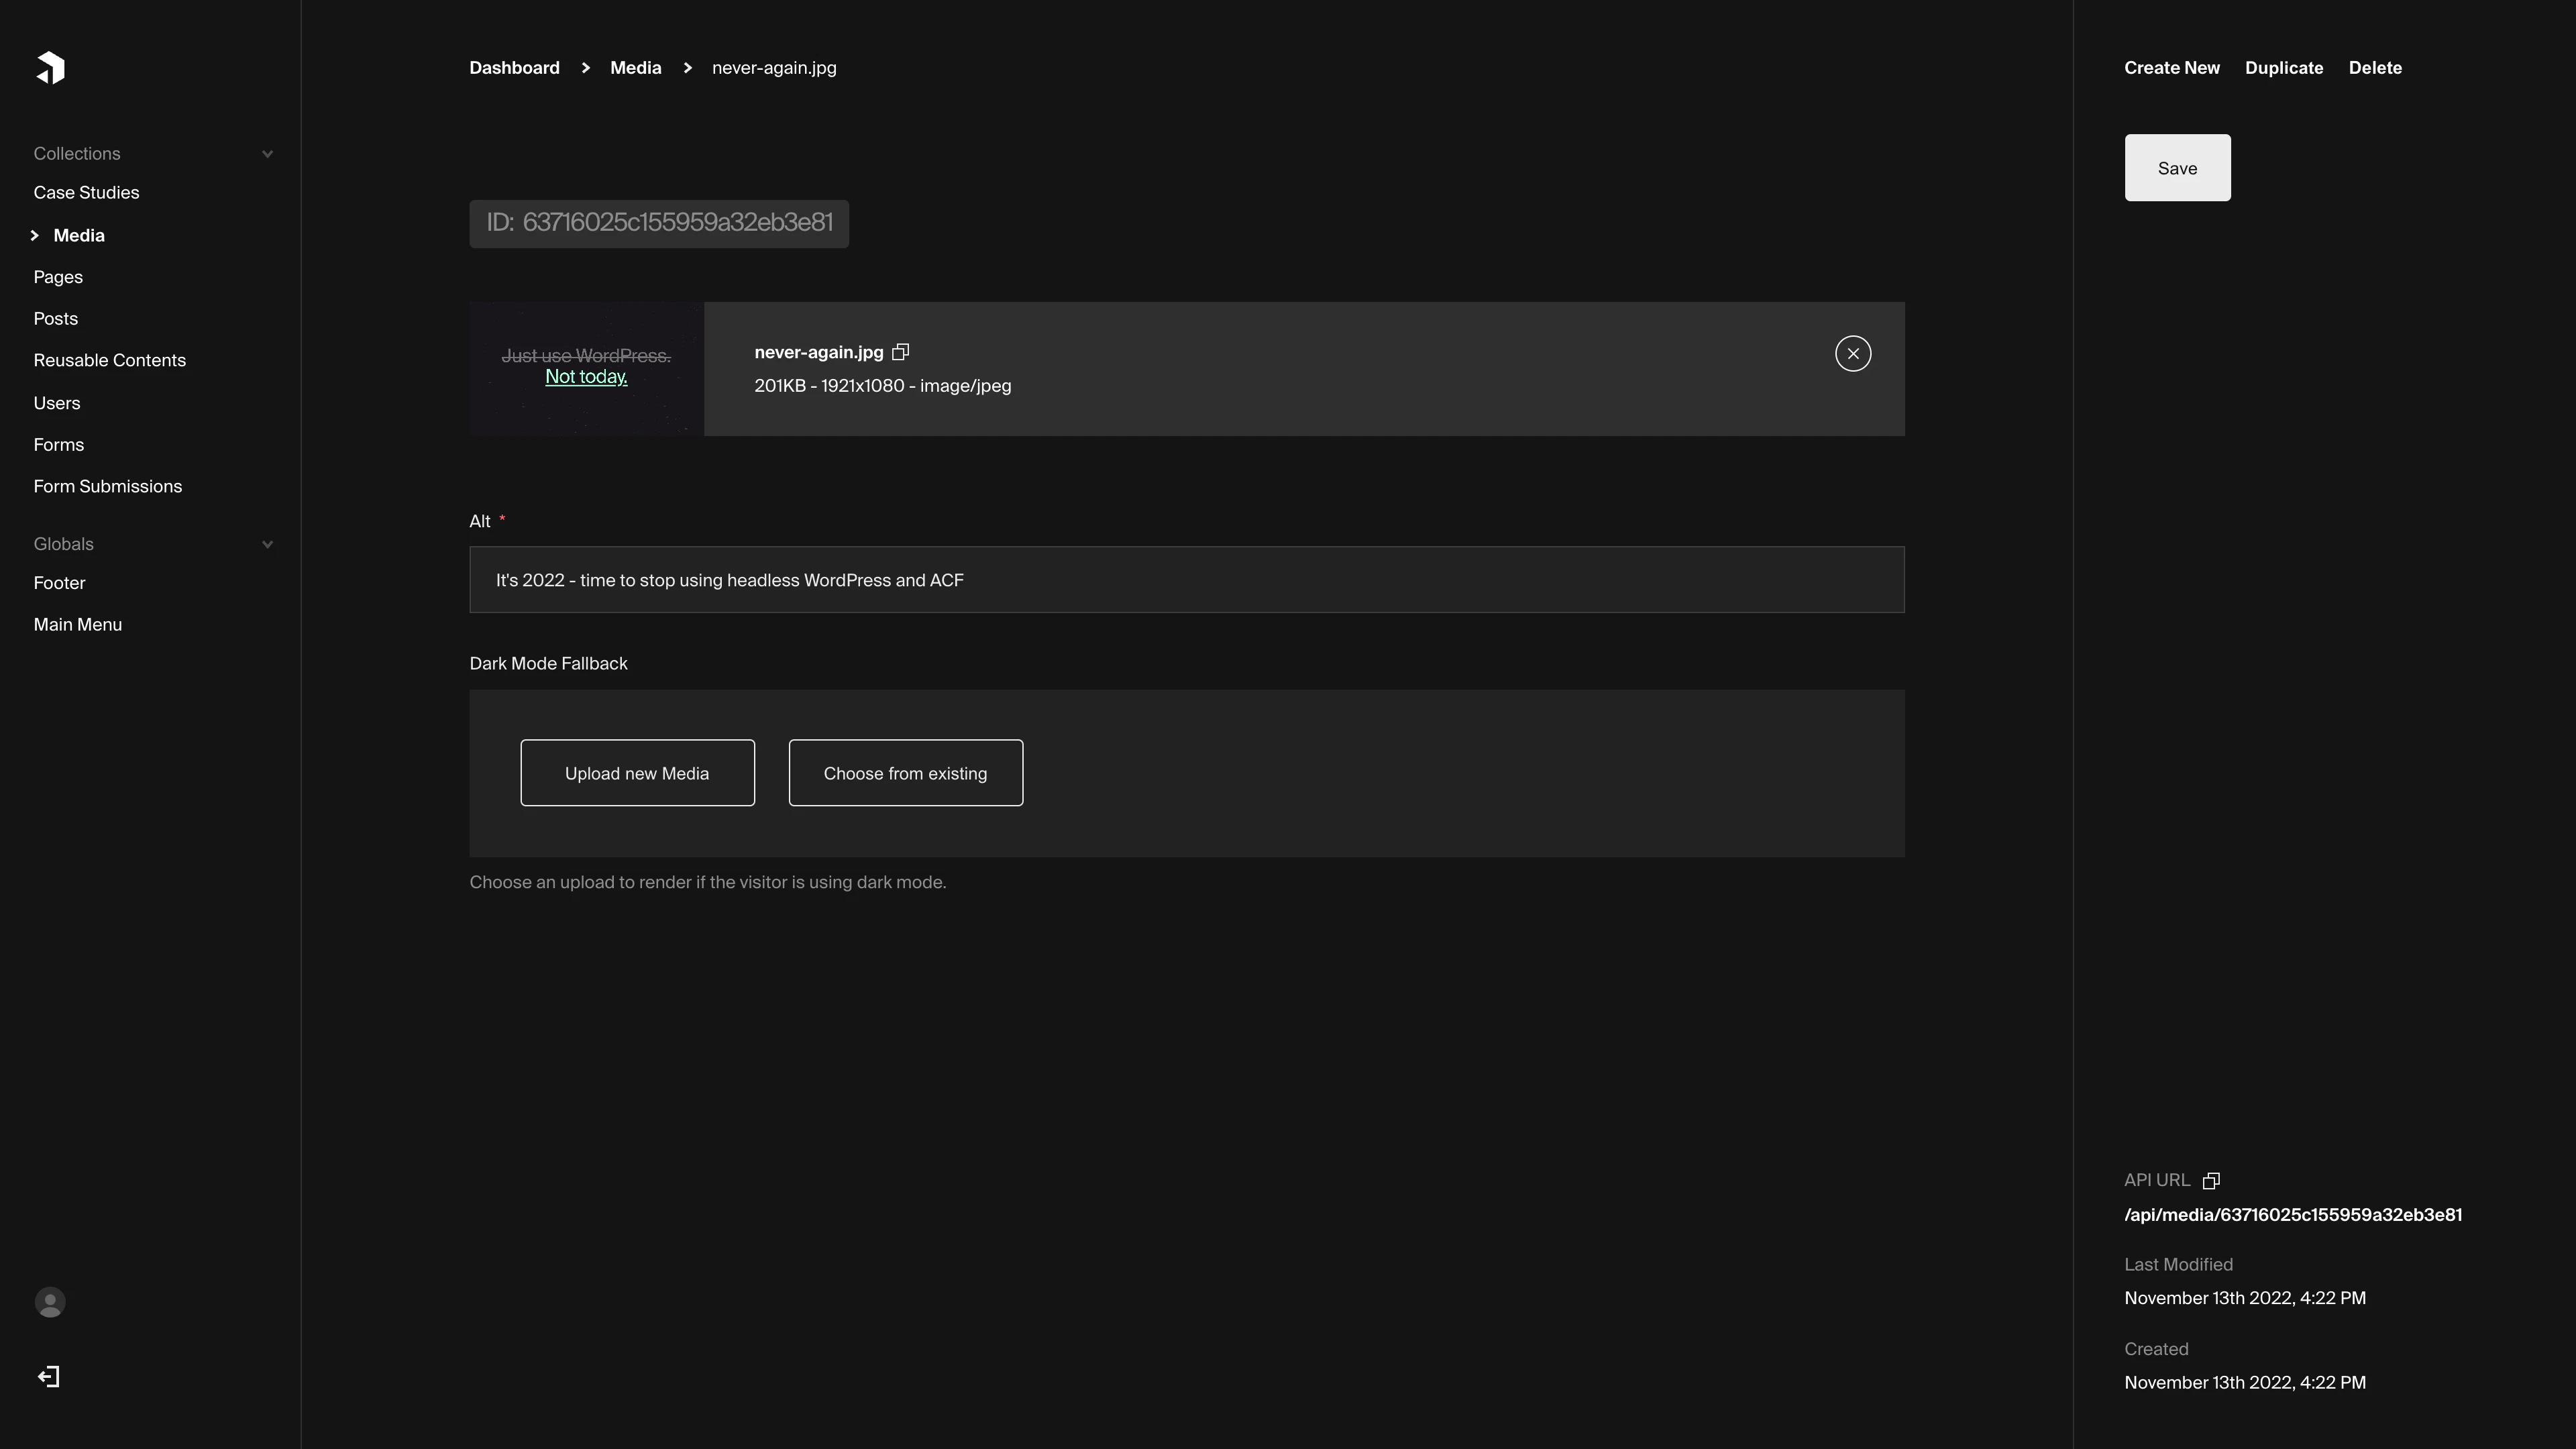Click the logout icon at bottom left

[x=49, y=1376]
